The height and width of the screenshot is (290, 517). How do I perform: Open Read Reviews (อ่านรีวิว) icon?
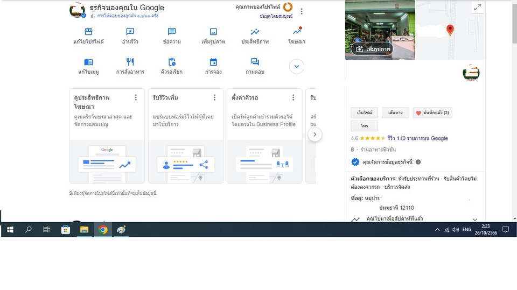tap(130, 32)
